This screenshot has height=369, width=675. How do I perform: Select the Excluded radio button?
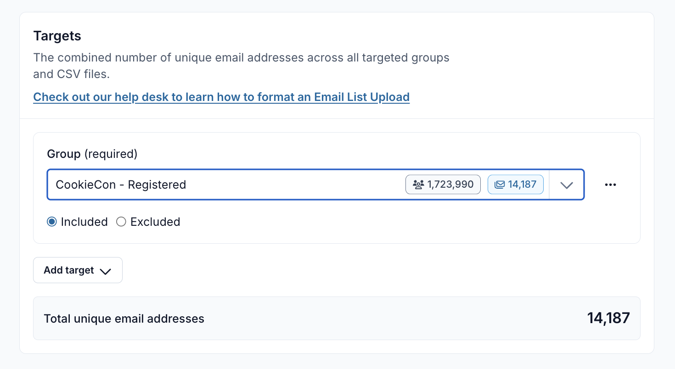point(121,222)
